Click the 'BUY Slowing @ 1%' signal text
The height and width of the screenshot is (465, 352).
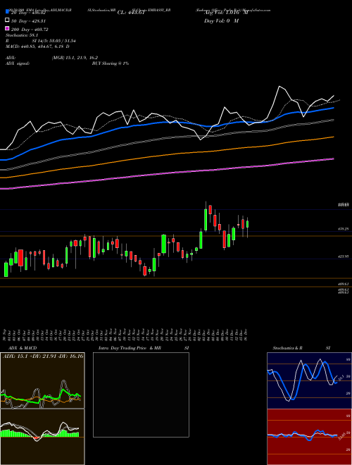click(111, 63)
